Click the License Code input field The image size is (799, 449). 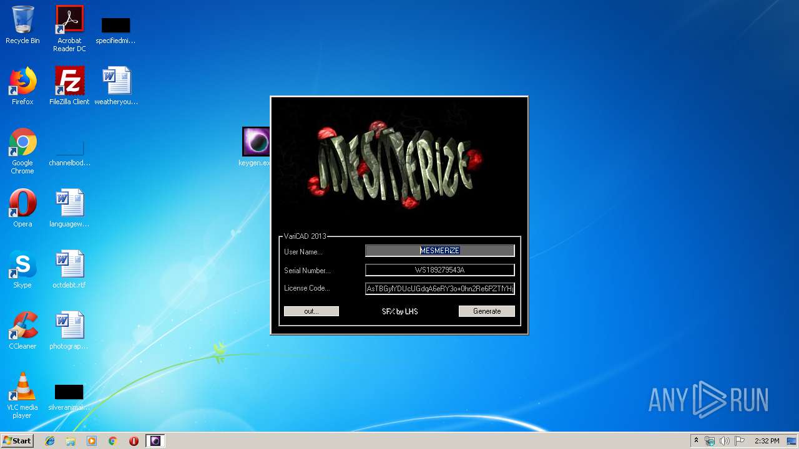[x=440, y=289]
